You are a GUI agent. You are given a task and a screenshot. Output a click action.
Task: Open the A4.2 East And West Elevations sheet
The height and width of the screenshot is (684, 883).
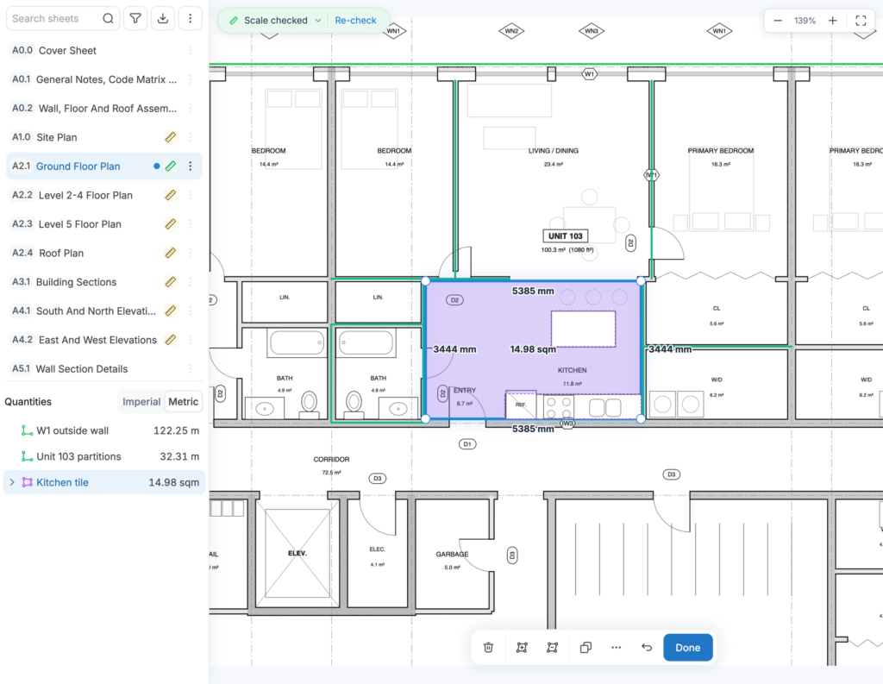click(104, 340)
